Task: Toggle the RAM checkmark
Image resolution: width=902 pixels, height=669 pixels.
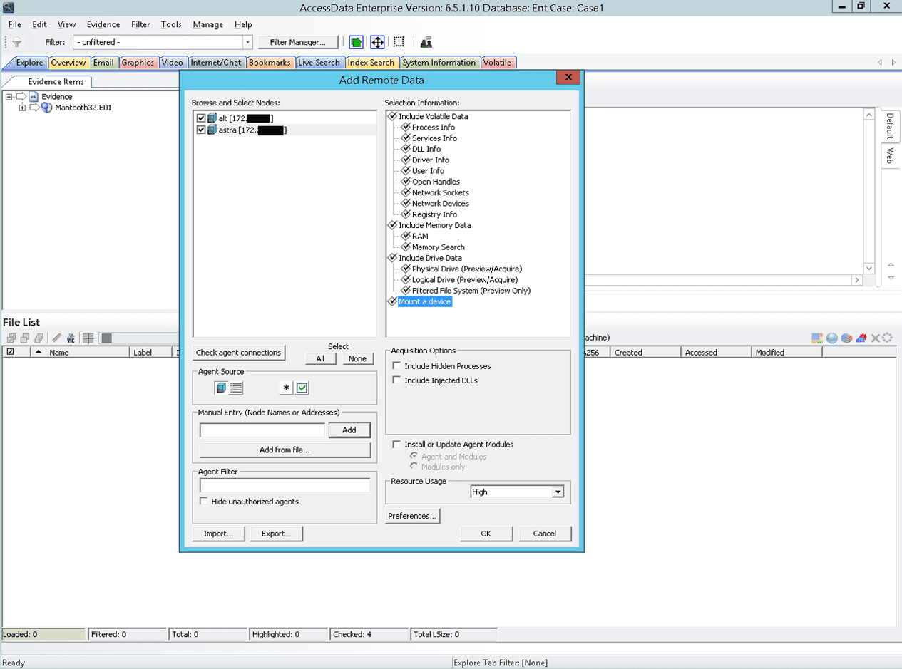Action: [406, 235]
